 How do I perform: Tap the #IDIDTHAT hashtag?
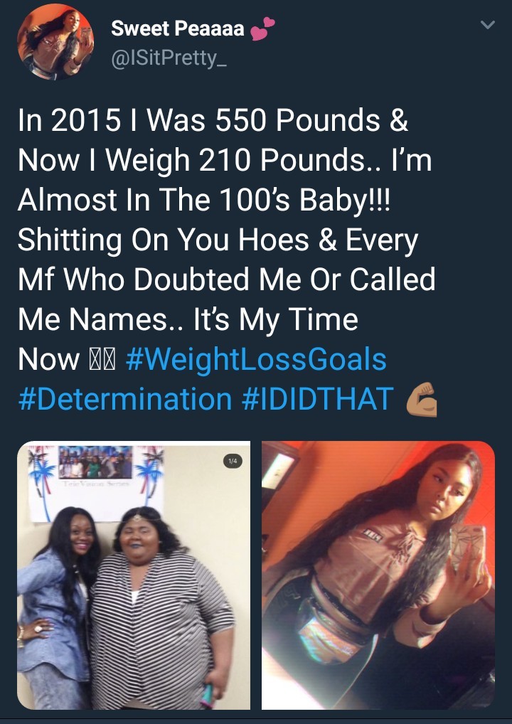tap(318, 400)
